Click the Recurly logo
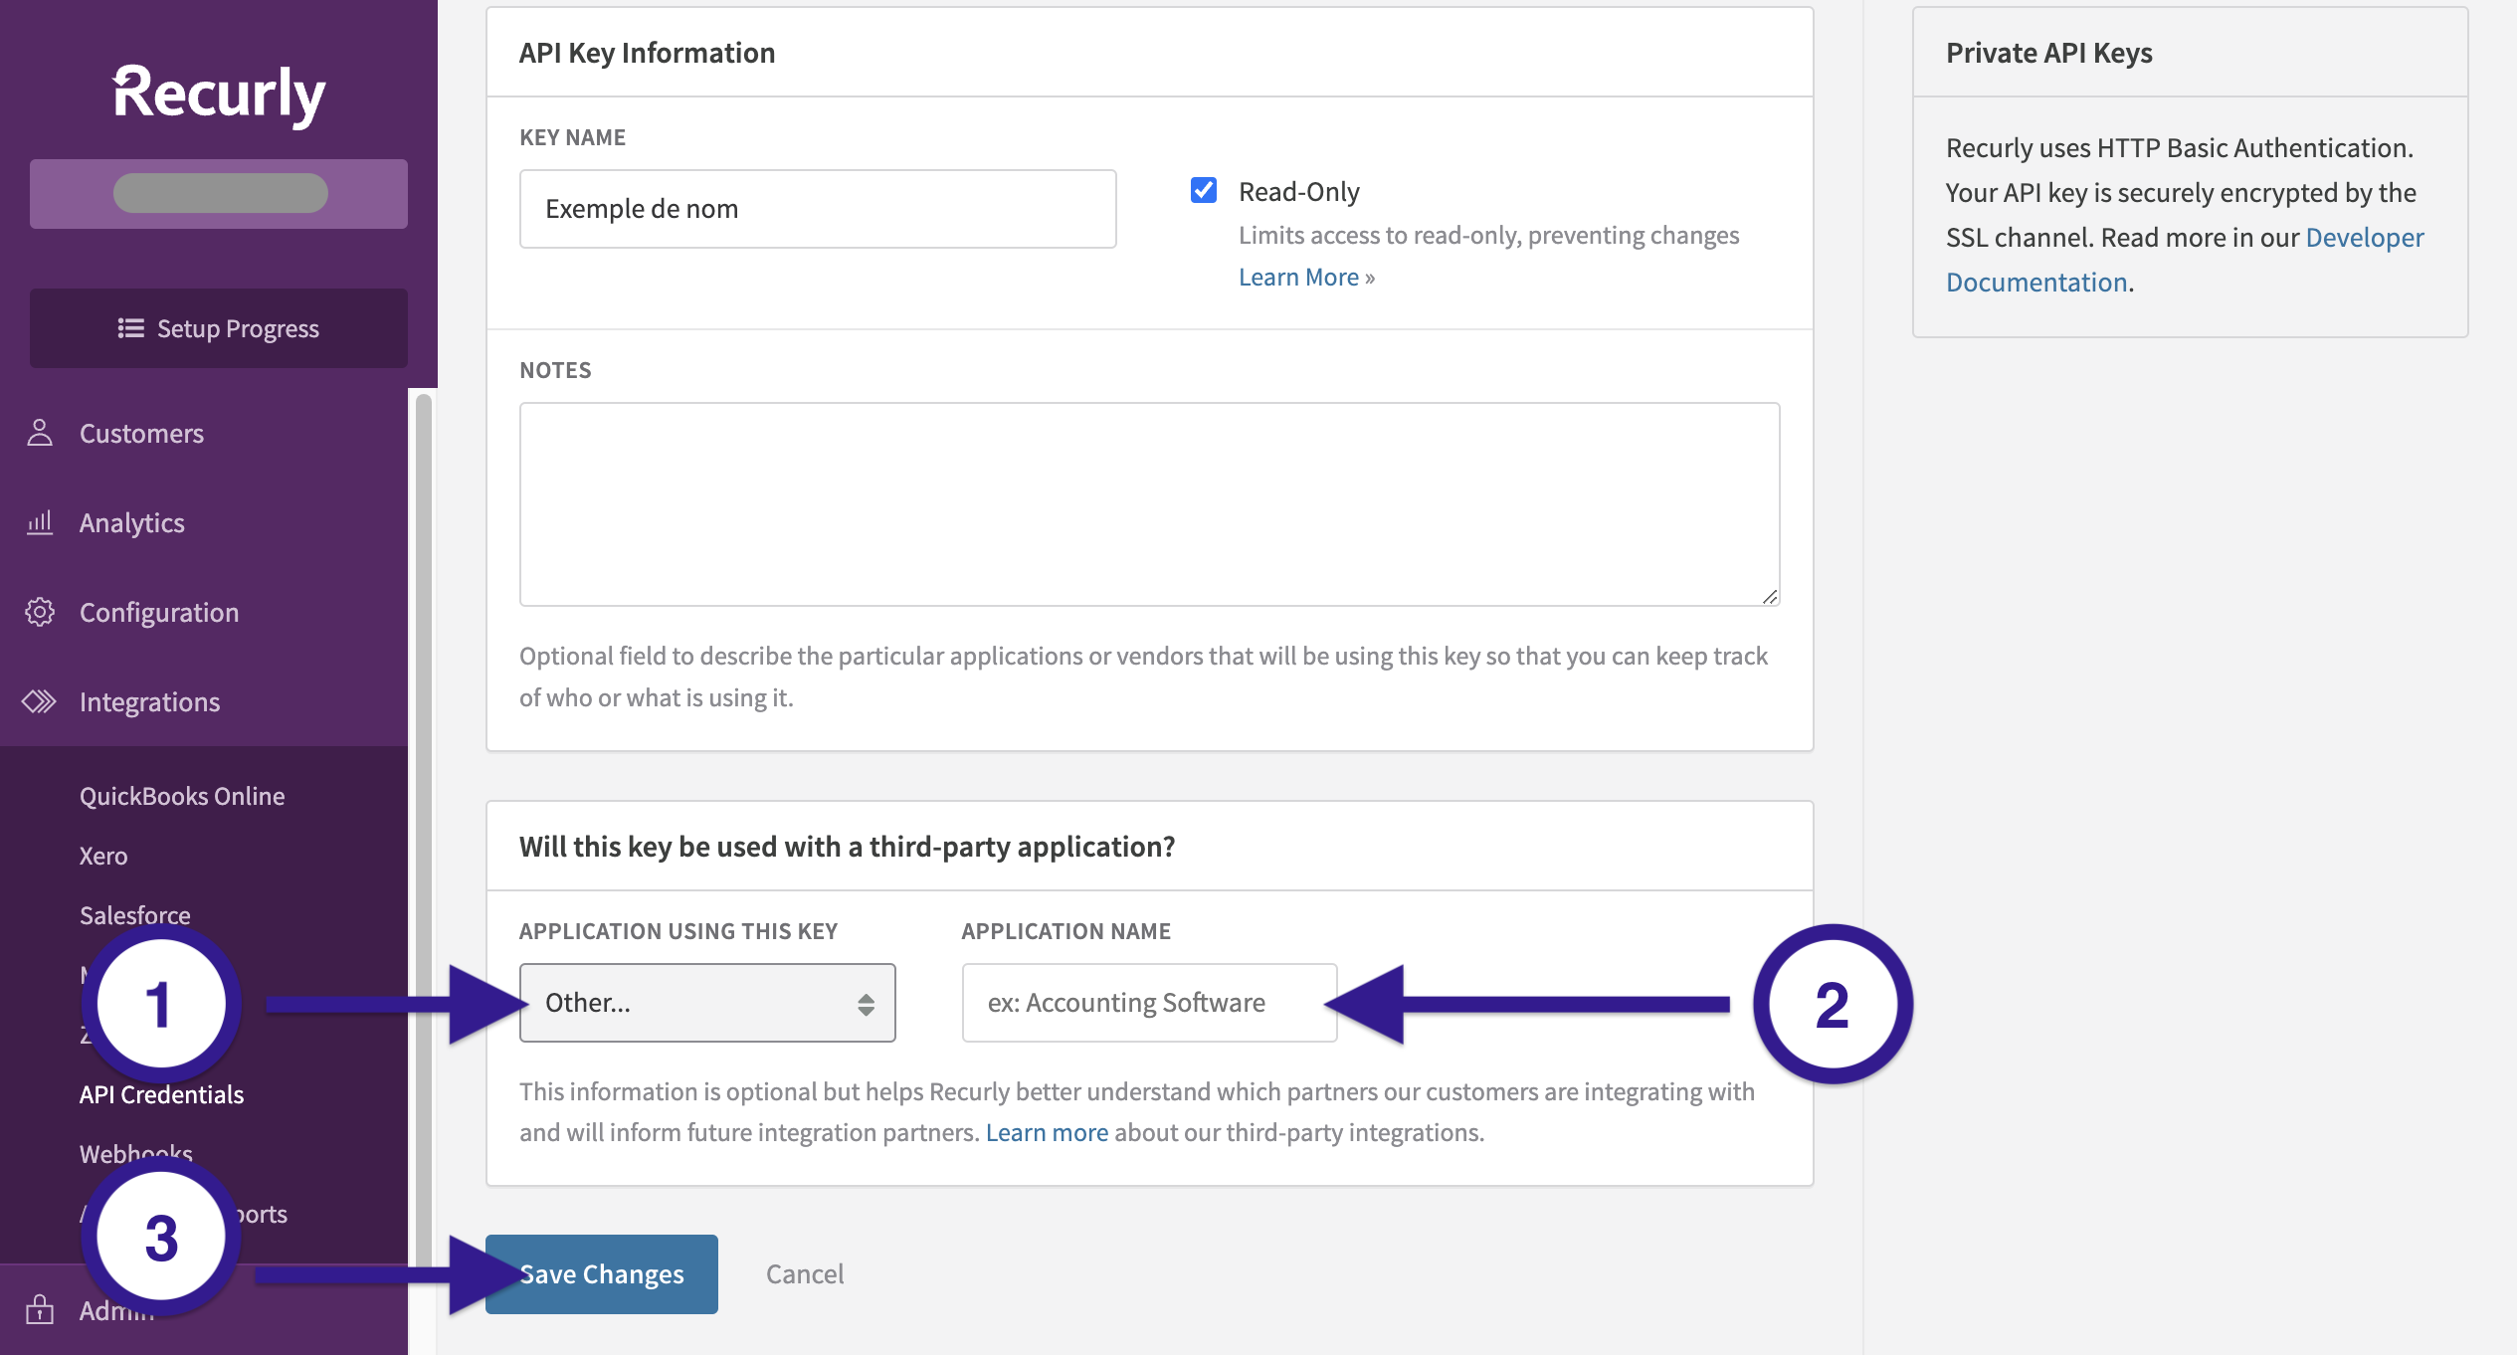Image resolution: width=2517 pixels, height=1355 pixels. click(x=219, y=94)
